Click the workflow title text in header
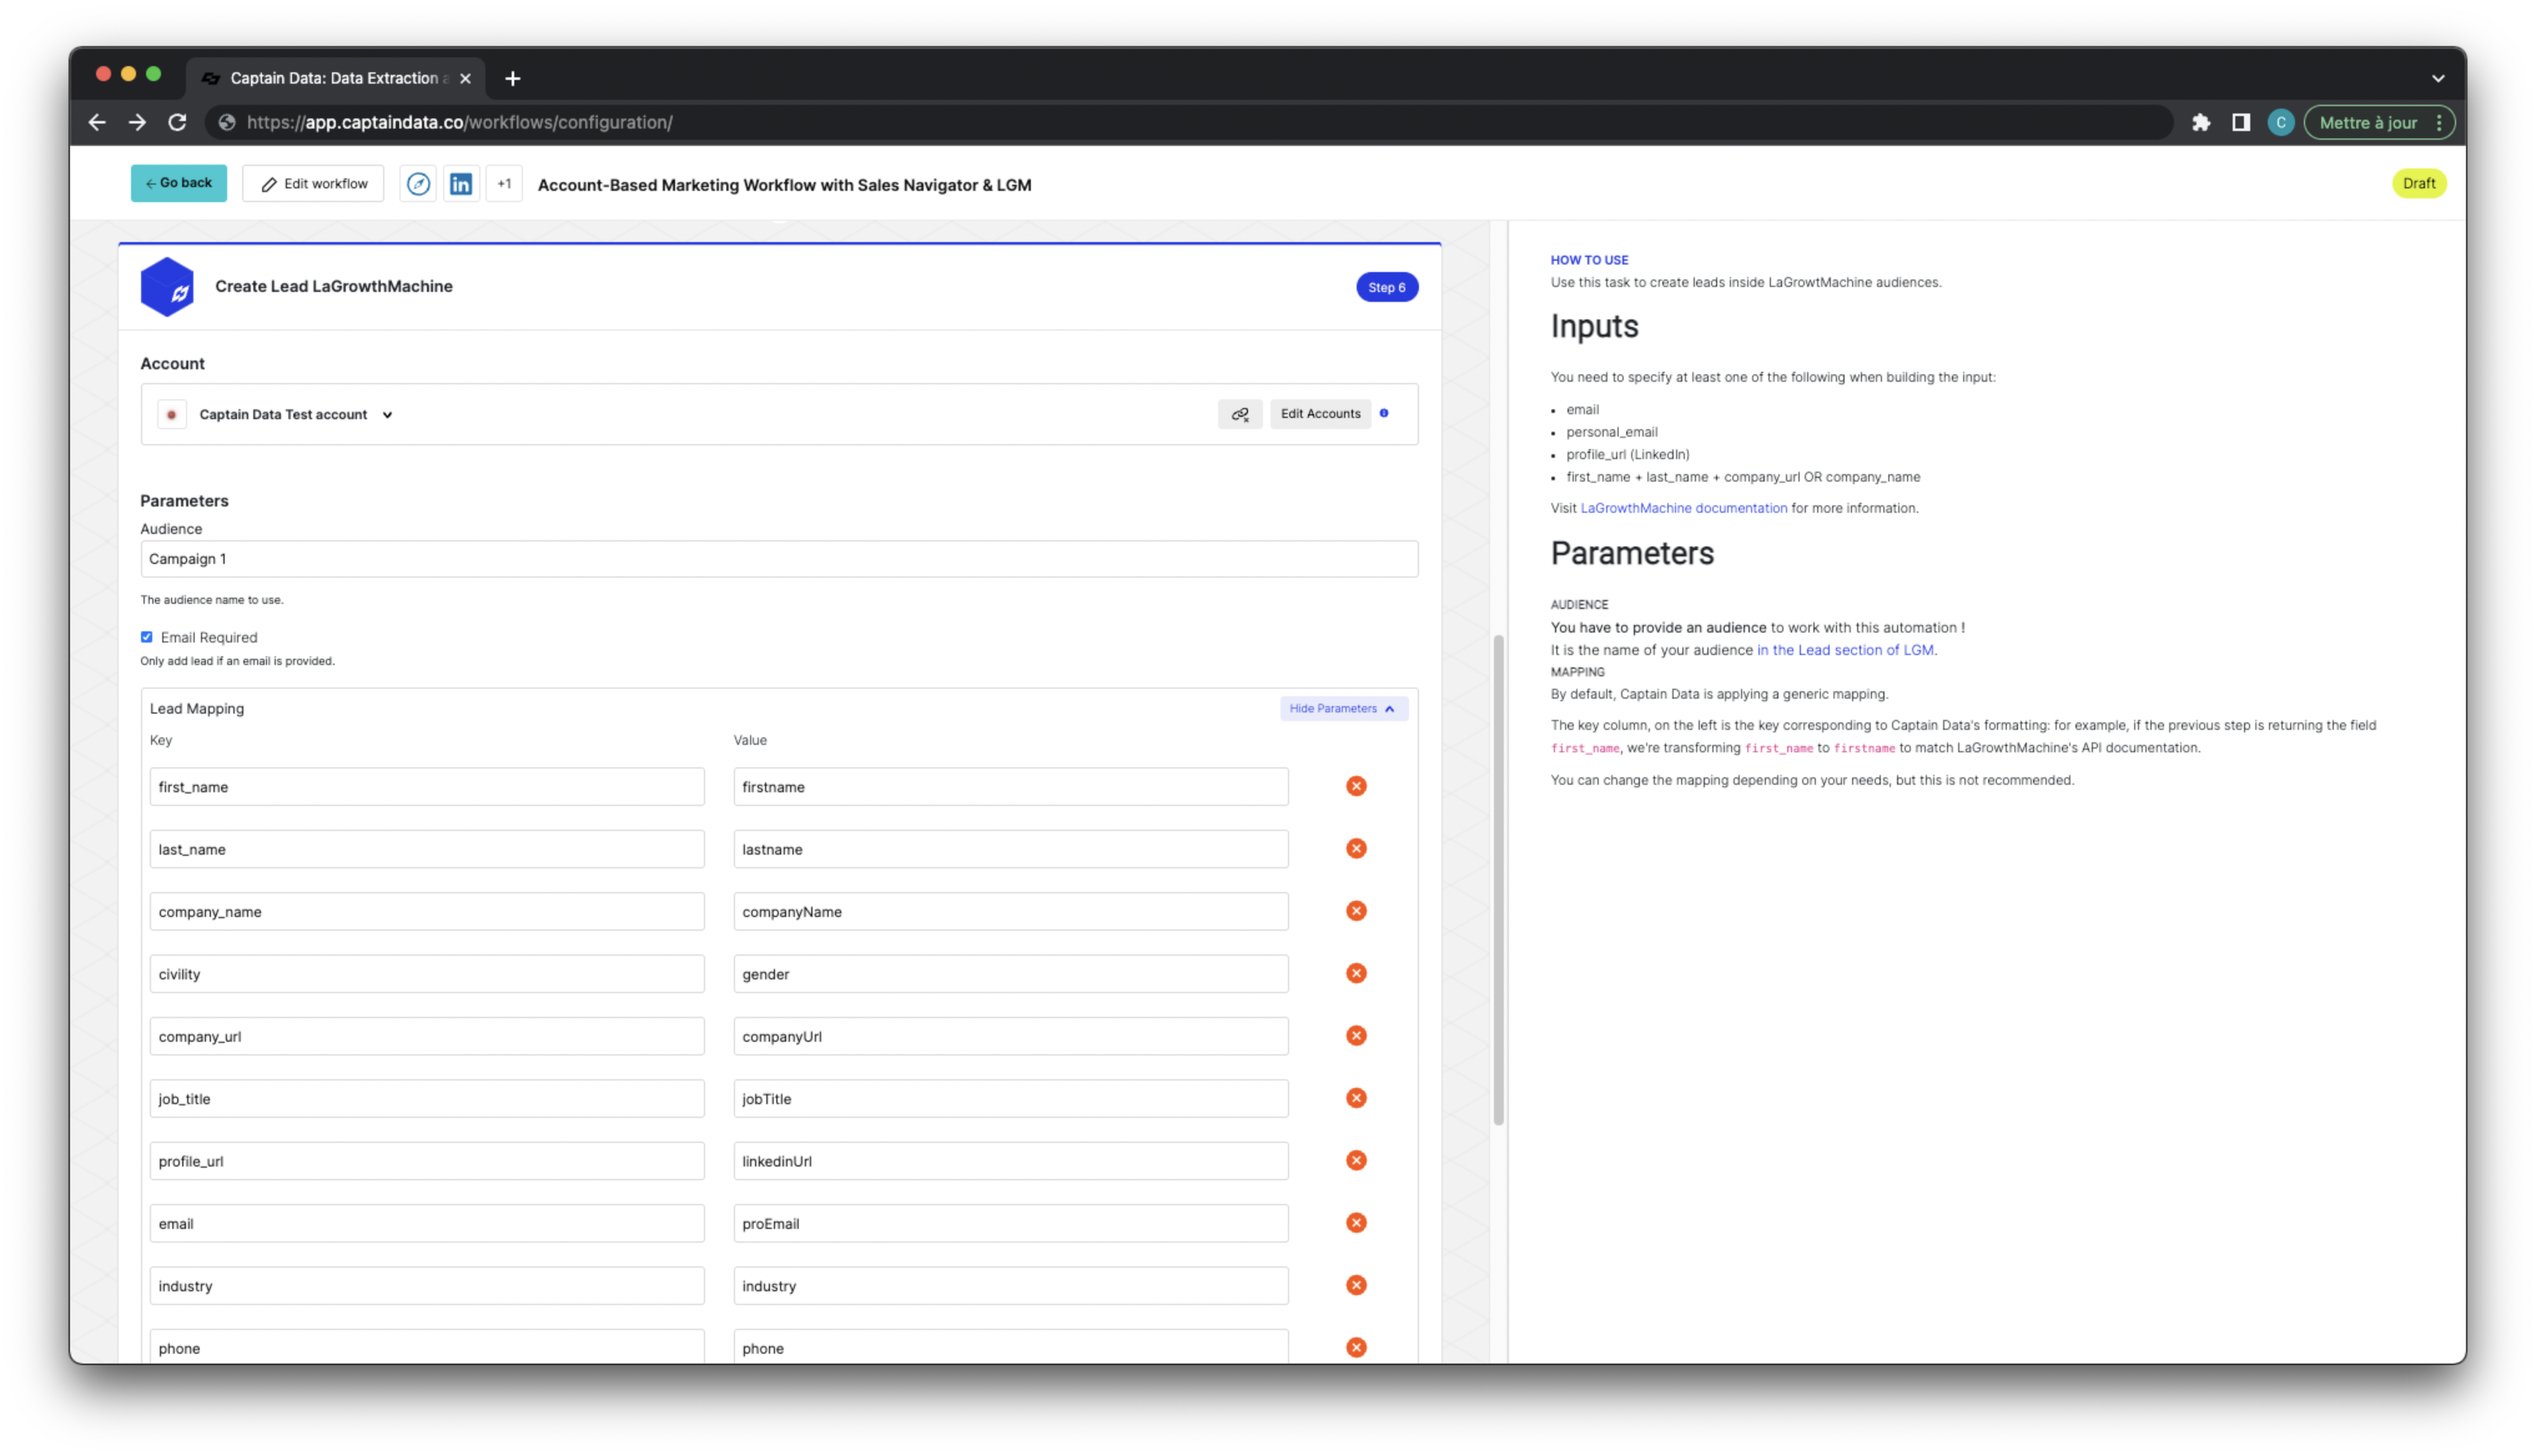The height and width of the screenshot is (1456, 2536). coord(784,185)
